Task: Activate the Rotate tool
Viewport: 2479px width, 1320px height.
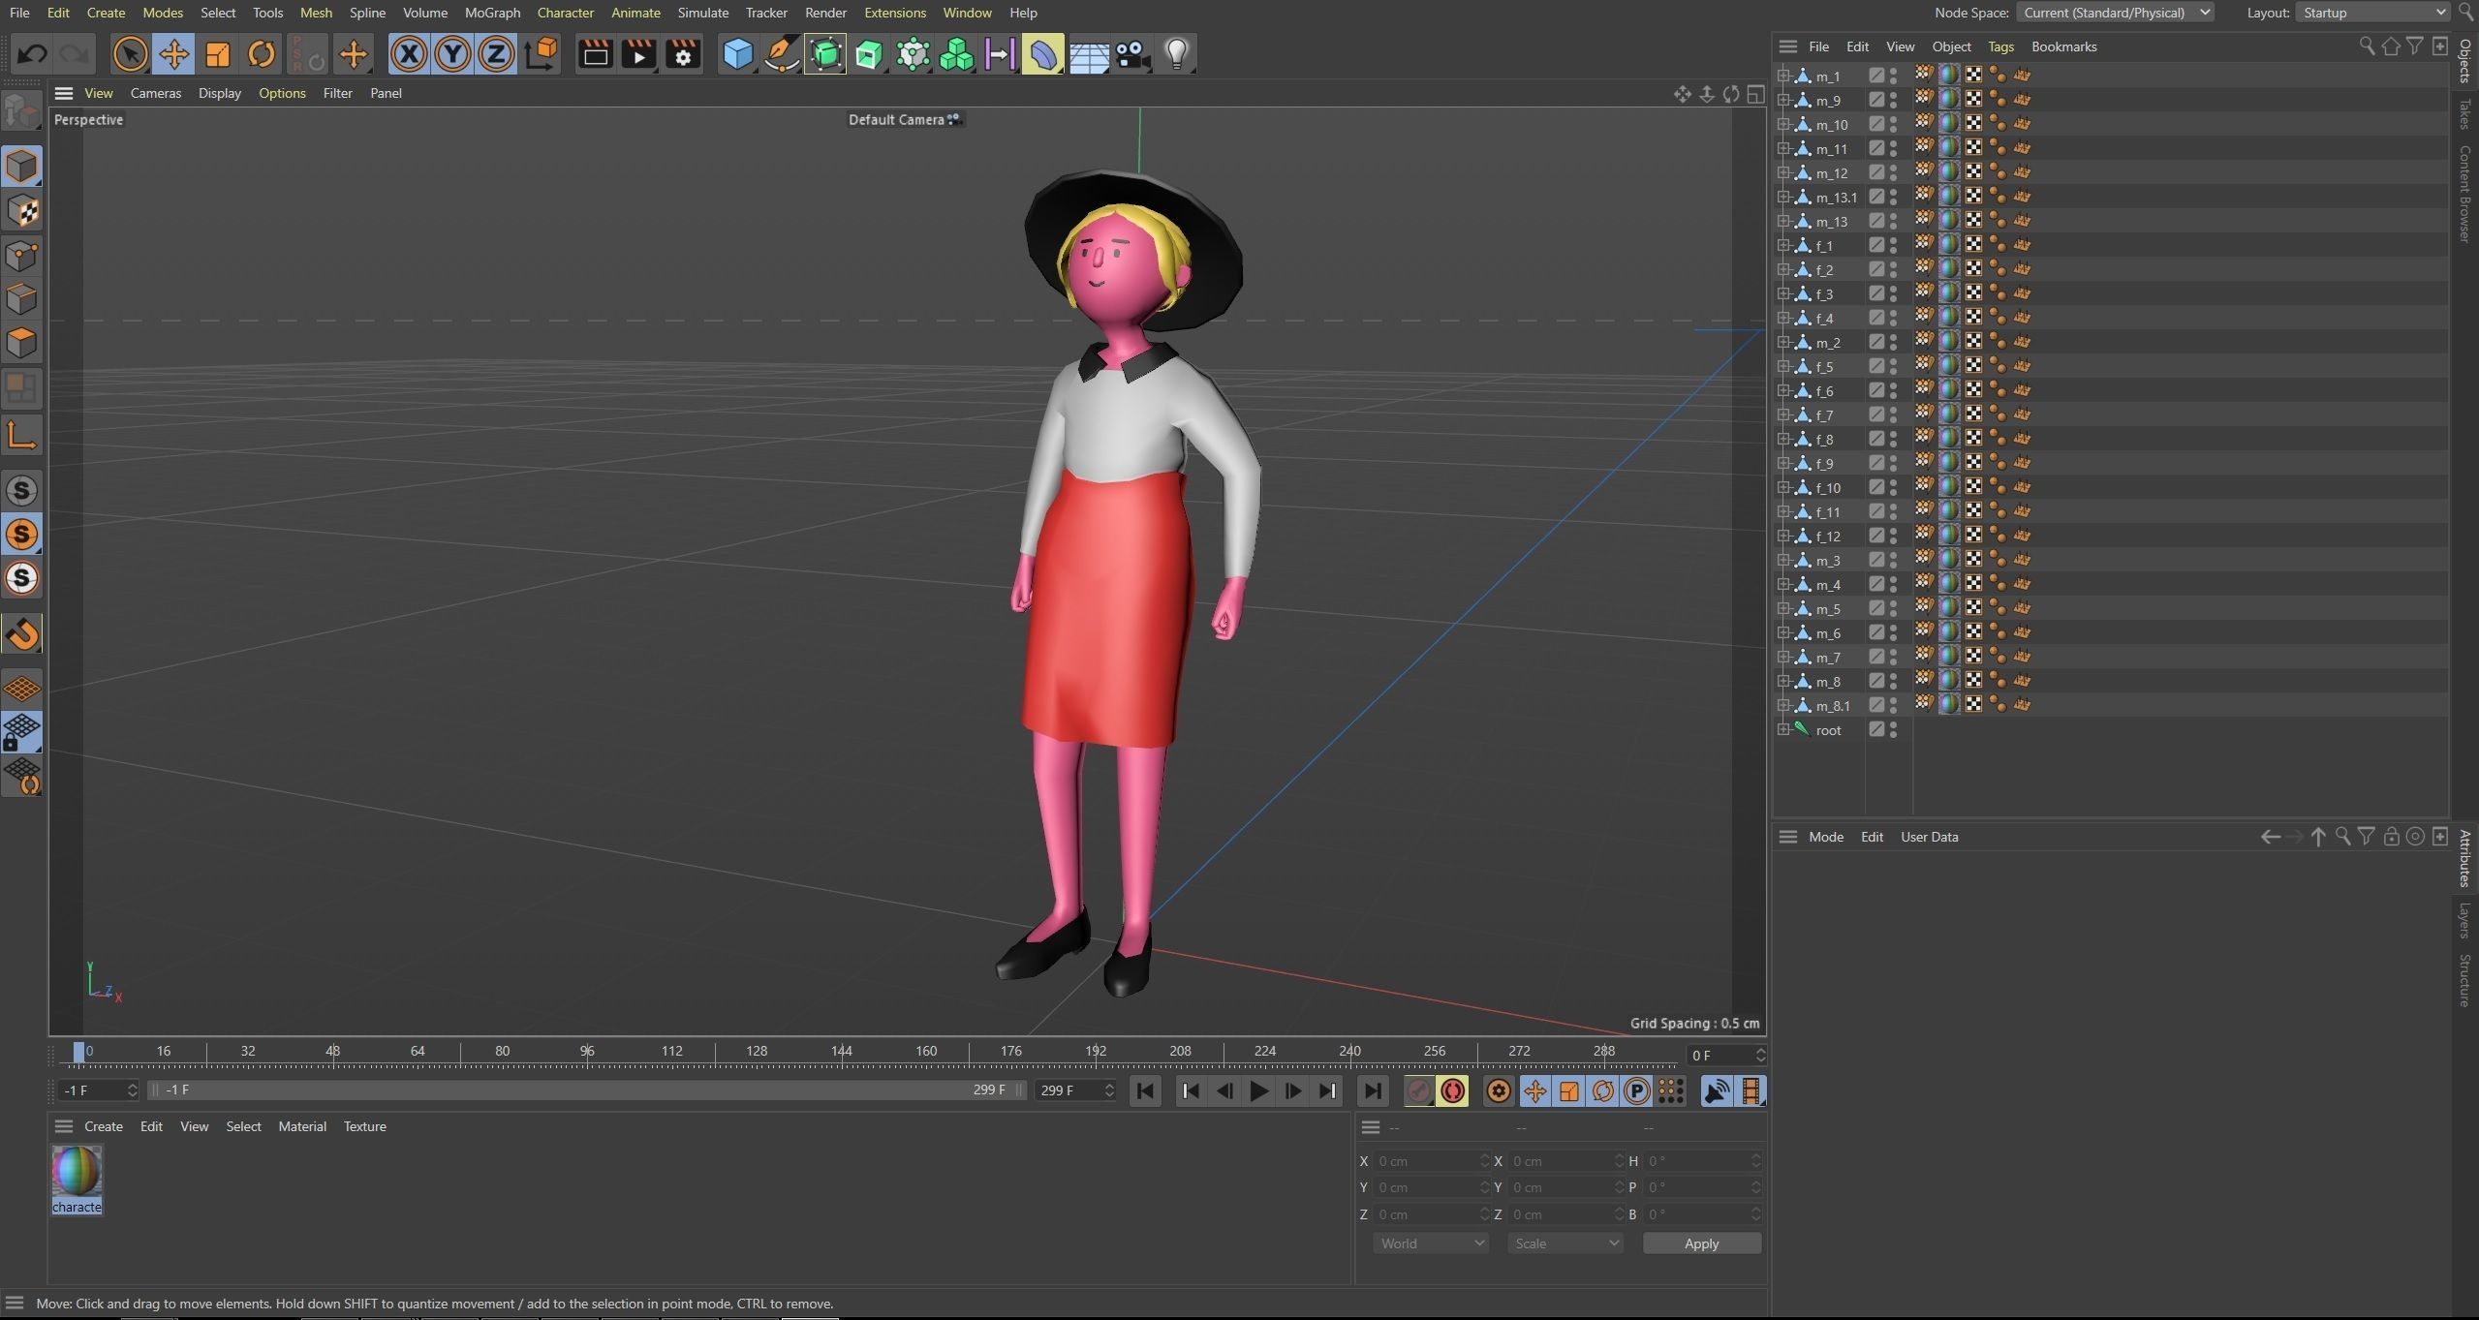Action: 261,54
